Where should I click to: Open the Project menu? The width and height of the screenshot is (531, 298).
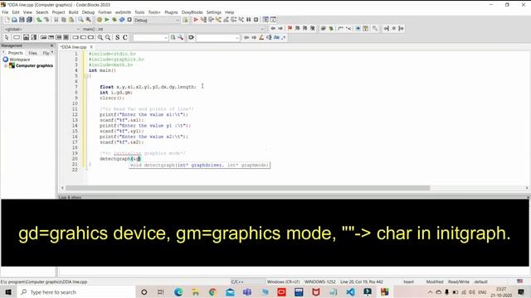tap(58, 12)
